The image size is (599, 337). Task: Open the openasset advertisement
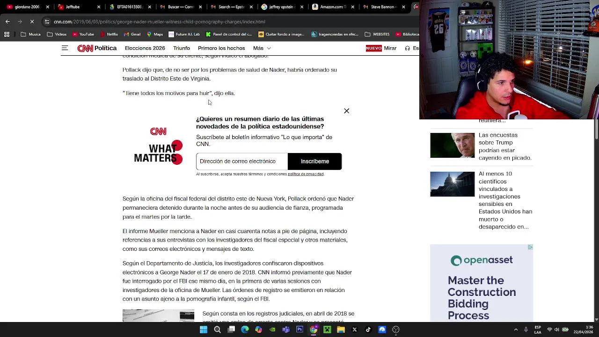482,283
